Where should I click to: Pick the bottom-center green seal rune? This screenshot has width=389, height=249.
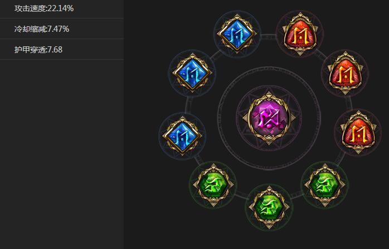269,207
